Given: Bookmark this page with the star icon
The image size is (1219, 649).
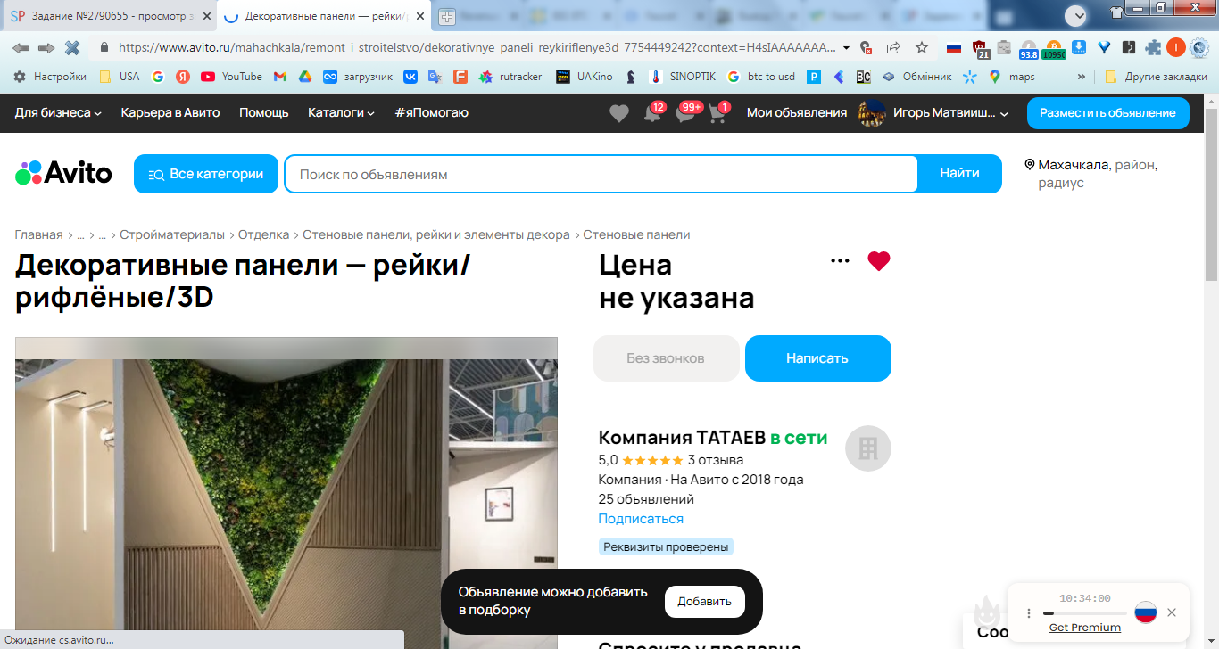Looking at the screenshot, I should point(922,47).
